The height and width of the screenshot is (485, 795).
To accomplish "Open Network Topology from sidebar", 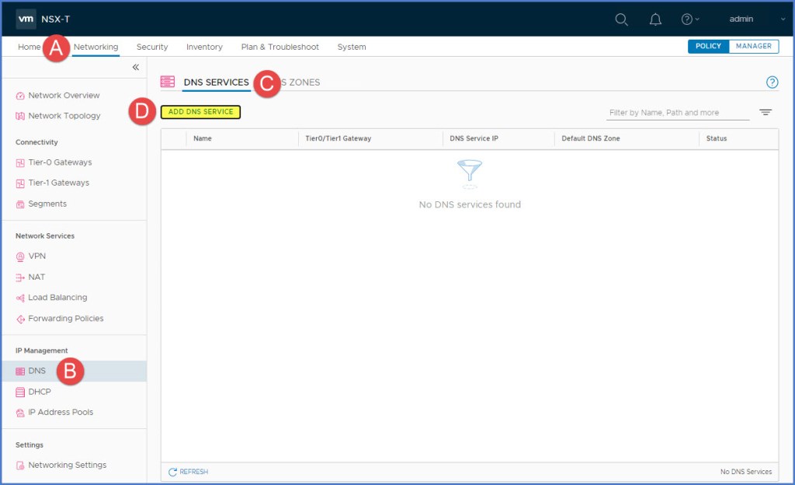I will [64, 116].
